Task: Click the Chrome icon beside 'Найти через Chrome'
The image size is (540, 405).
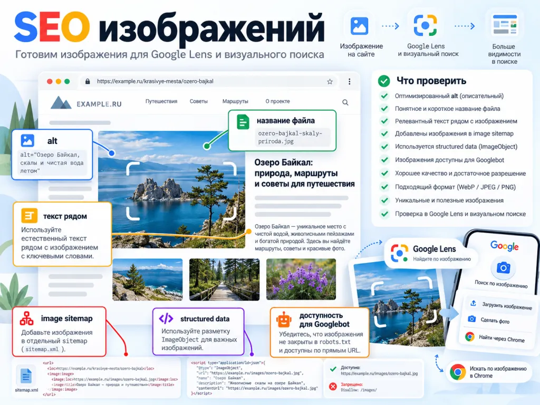Action: 469,336
